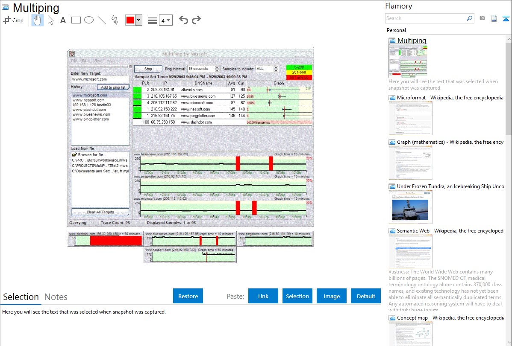The width and height of the screenshot is (512, 346).
Task: Open the Multiping title in sidebar list
Action: click(412, 41)
